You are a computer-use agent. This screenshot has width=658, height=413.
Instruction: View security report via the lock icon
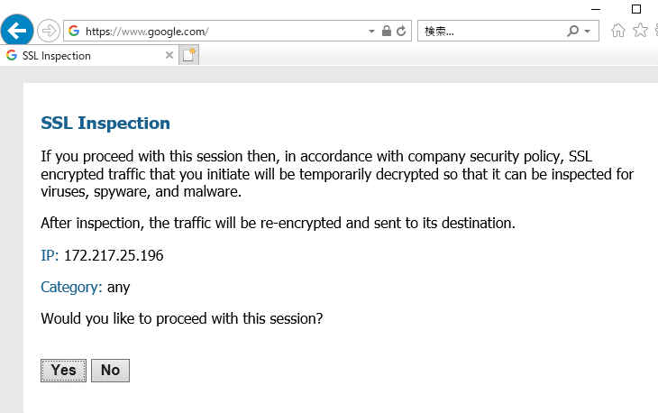click(x=387, y=31)
